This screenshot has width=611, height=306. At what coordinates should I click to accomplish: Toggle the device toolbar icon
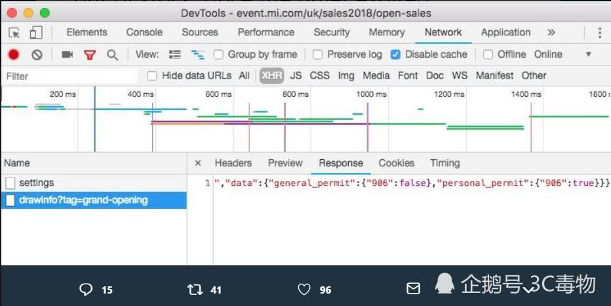pyautogui.click(x=35, y=33)
